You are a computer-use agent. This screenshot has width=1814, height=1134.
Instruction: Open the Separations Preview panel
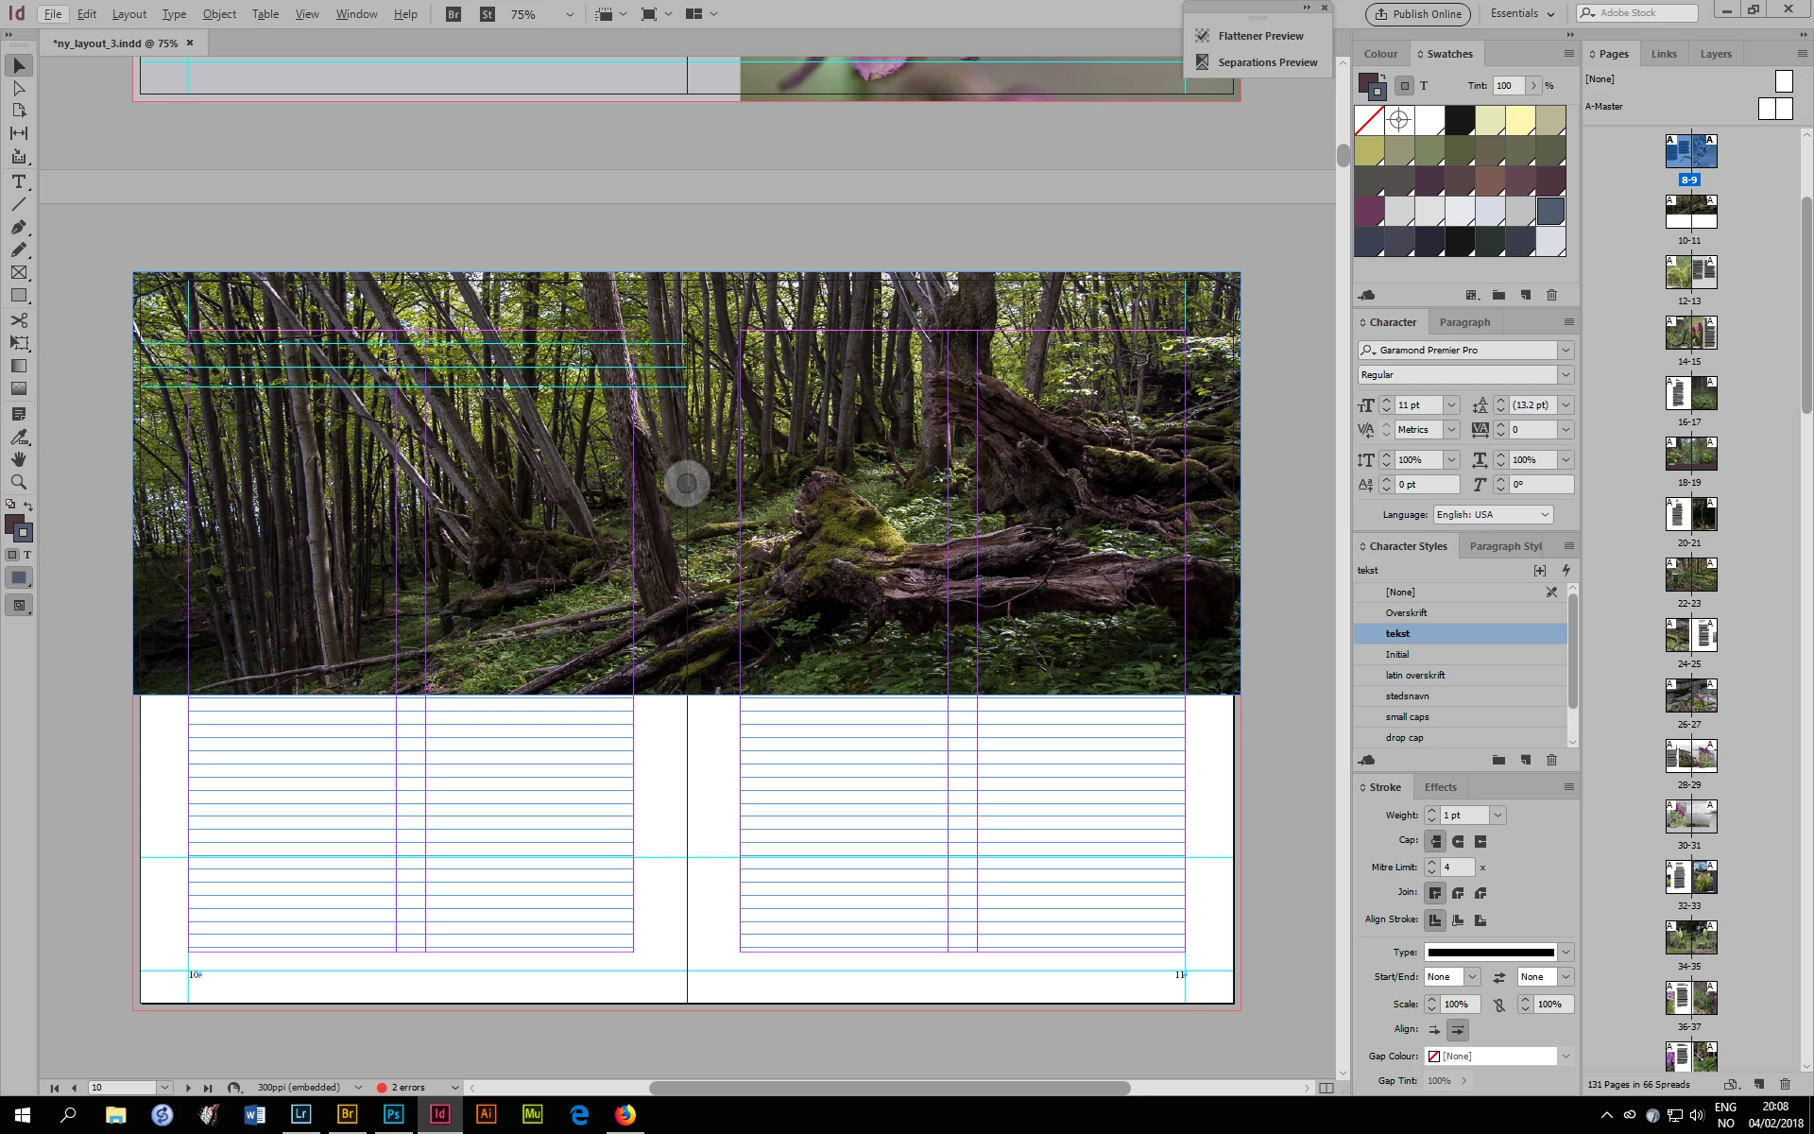[1267, 62]
